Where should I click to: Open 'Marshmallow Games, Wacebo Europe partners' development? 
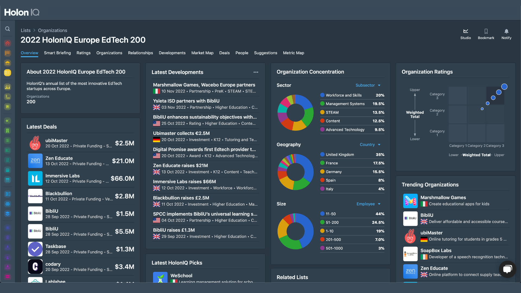(x=205, y=88)
